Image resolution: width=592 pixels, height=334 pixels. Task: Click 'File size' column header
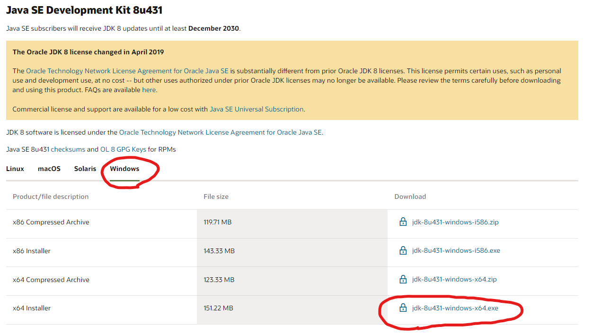tap(216, 197)
